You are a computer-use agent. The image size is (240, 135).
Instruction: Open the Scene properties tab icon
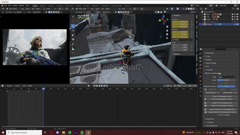coord(200,68)
